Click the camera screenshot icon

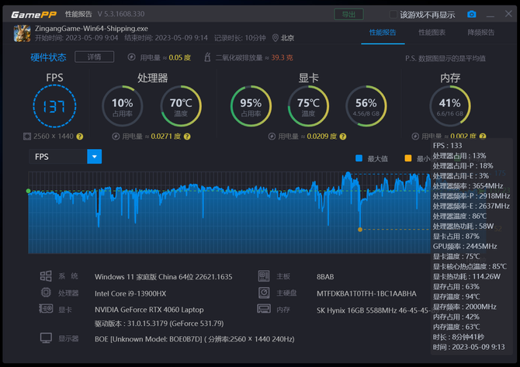[x=471, y=14]
